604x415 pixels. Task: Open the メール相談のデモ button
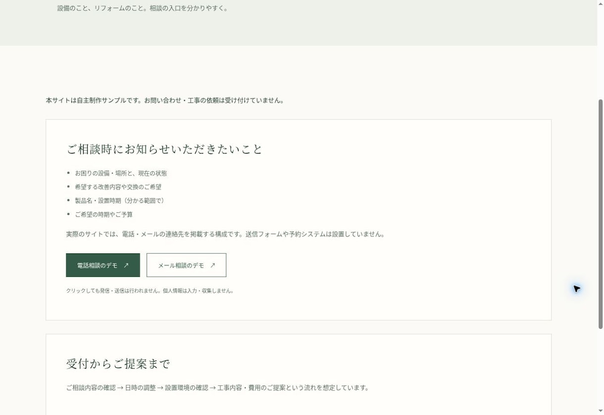(x=186, y=265)
